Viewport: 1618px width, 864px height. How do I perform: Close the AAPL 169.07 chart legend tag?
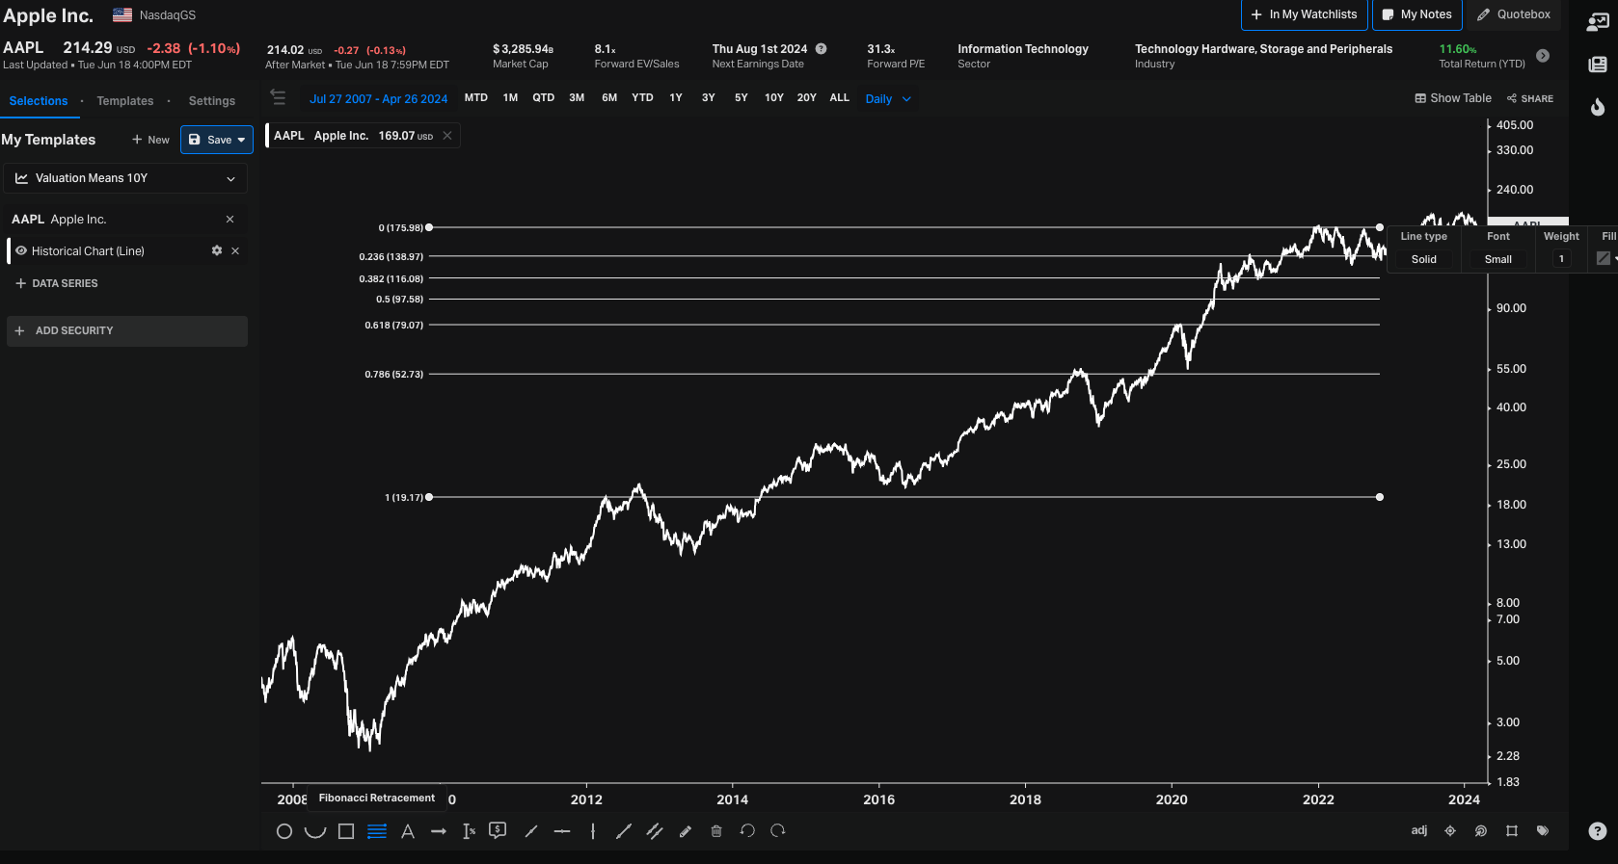pyautogui.click(x=447, y=136)
